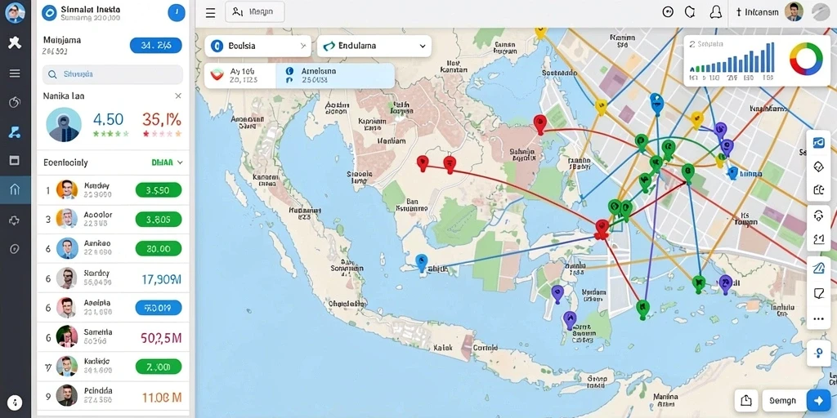The width and height of the screenshot is (837, 418).
Task: Click the Maagin field in the top bar
Action: (255, 11)
